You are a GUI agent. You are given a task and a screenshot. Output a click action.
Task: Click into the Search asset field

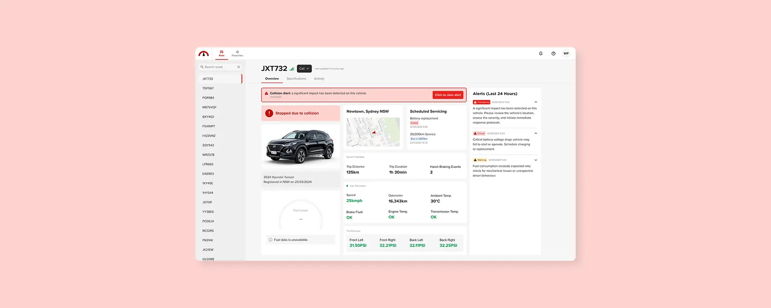[221, 67]
